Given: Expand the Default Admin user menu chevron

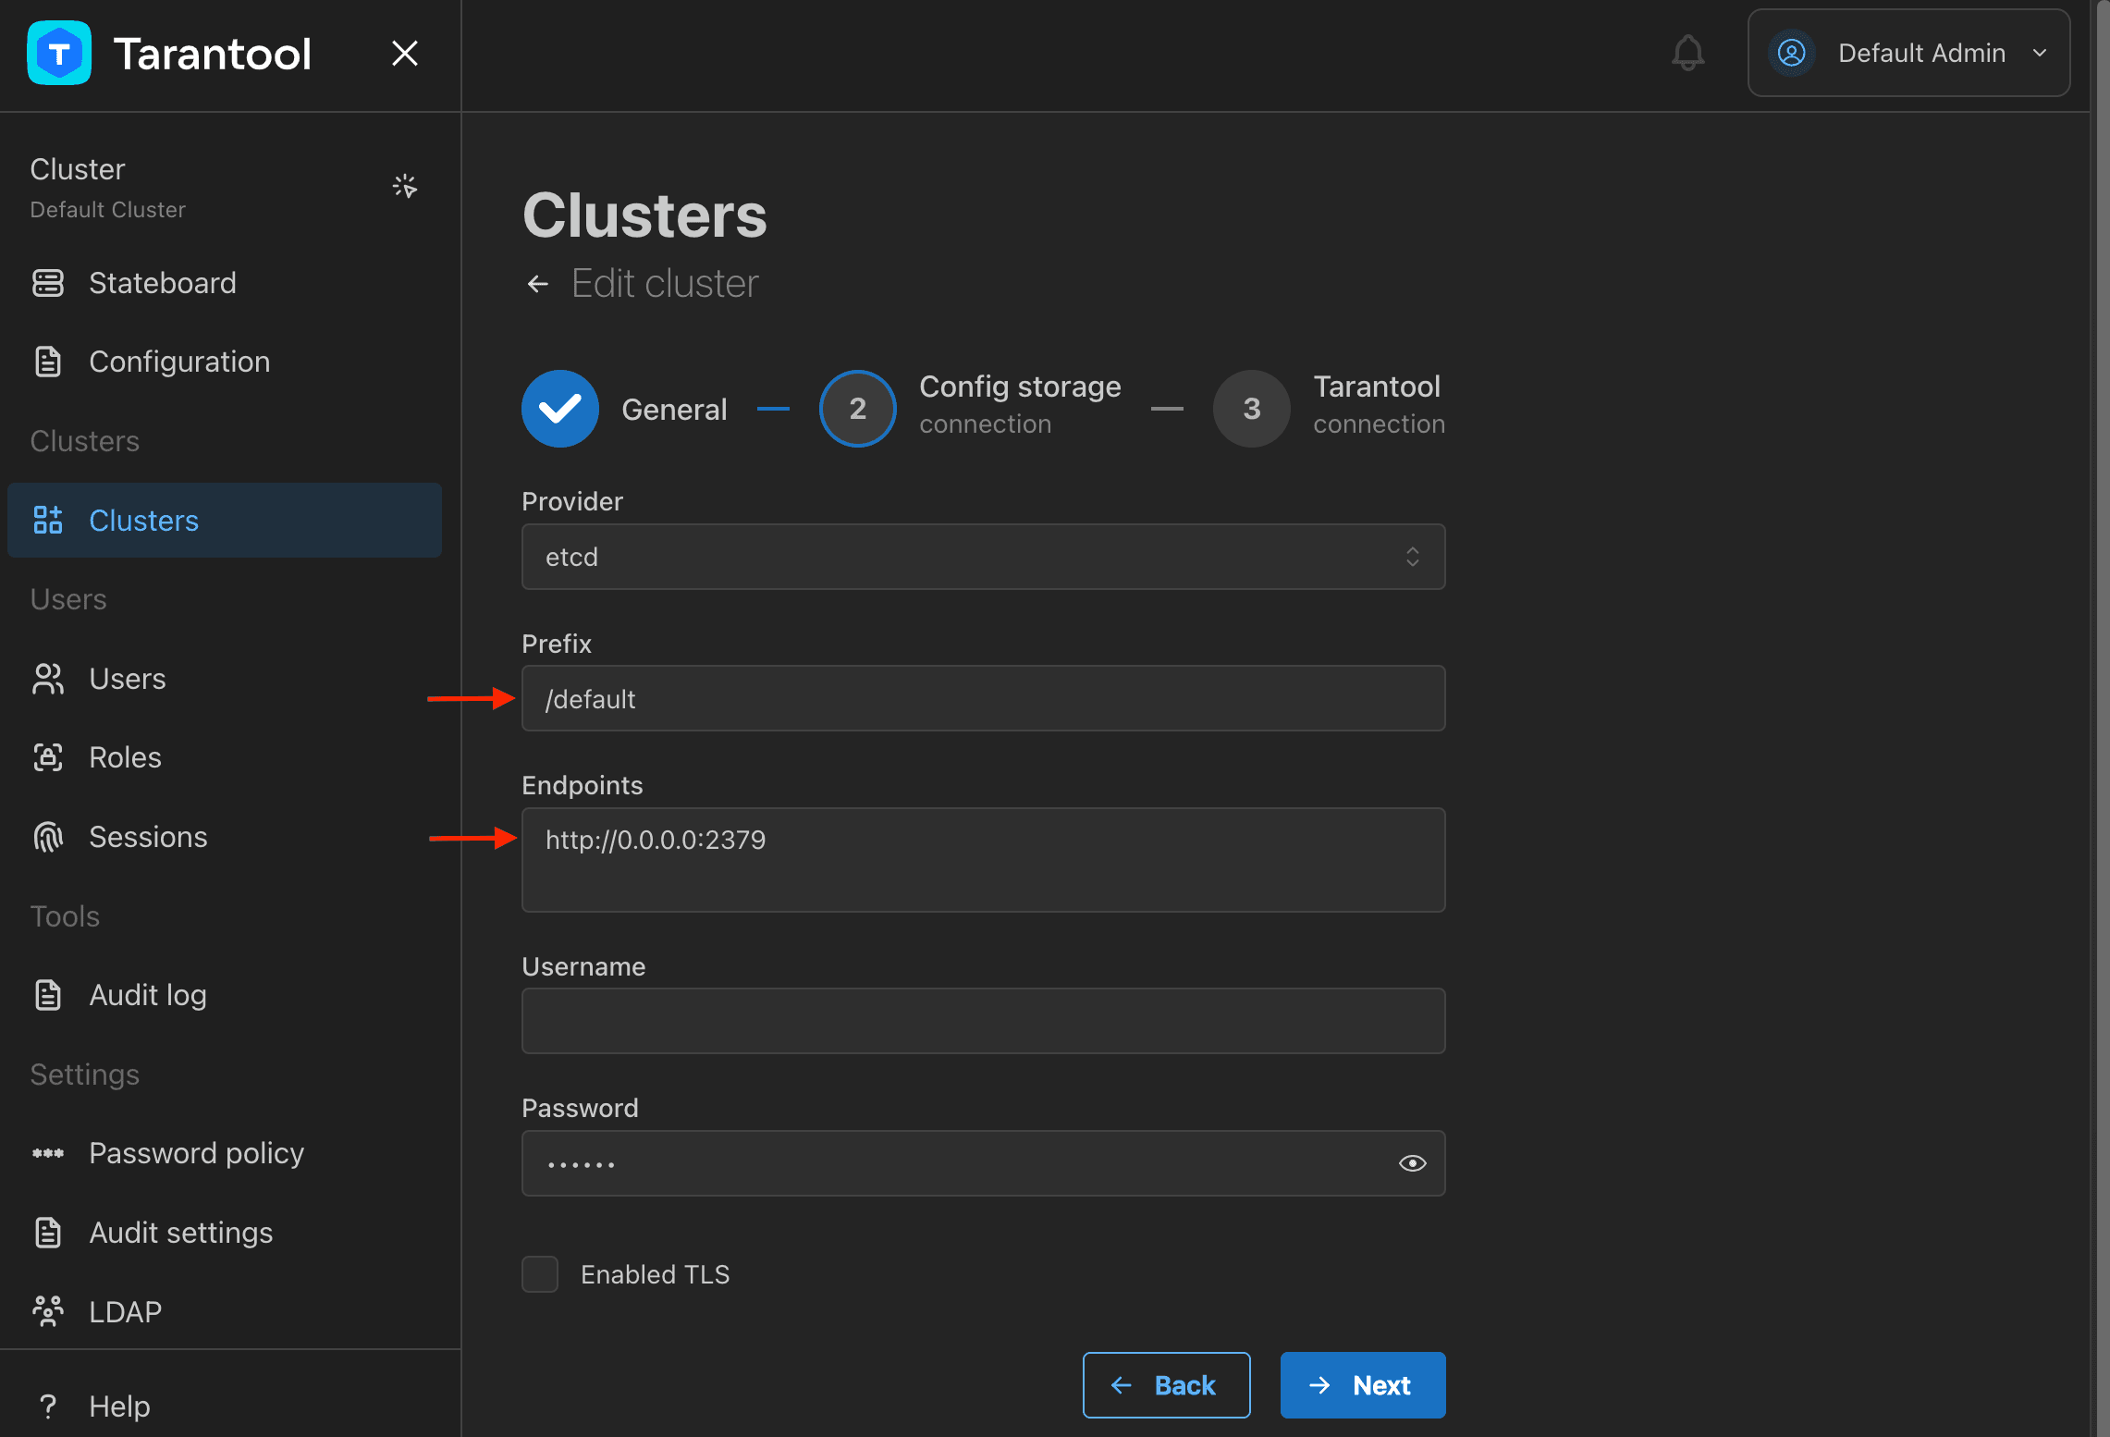Looking at the screenshot, I should point(2040,53).
